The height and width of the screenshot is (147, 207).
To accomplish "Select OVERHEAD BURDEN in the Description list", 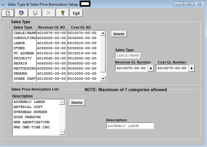I will 36,112.
